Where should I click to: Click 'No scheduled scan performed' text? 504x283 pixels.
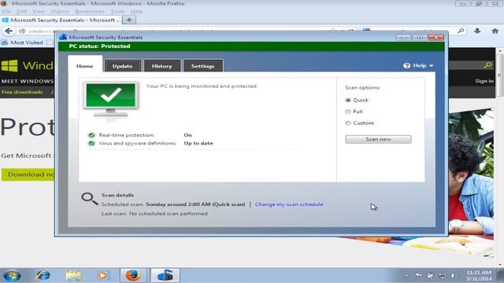pyautogui.click(x=169, y=213)
